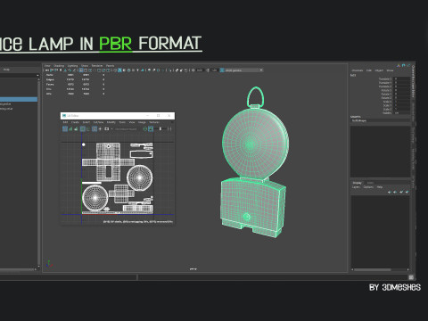Open Channel Box Object menu
Image resolution: width=428 pixels, height=321 pixels.
click(379, 70)
